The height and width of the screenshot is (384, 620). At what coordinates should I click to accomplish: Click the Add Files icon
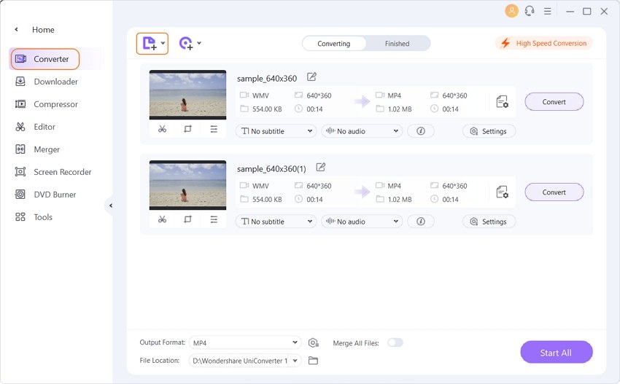tap(150, 44)
